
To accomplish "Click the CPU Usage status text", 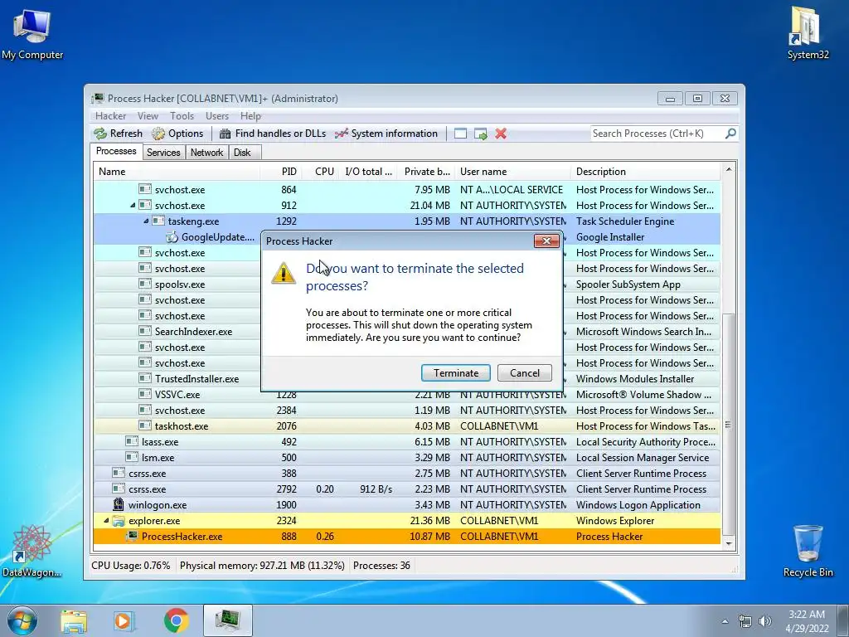I will 130,566.
